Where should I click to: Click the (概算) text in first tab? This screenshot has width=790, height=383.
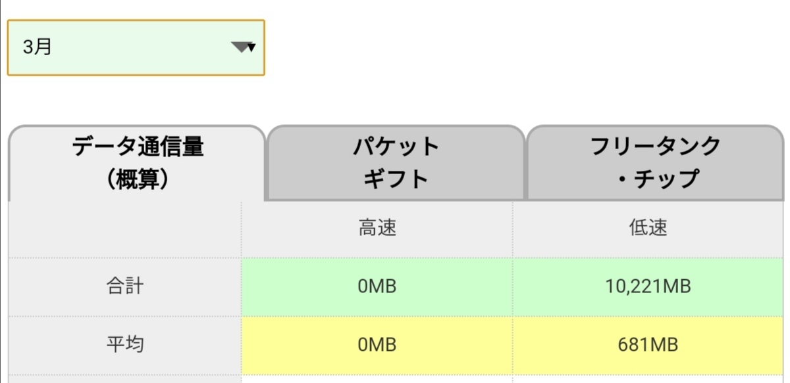click(137, 179)
